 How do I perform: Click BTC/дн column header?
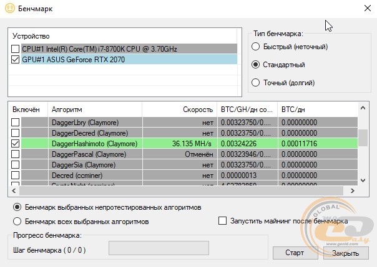[x=317, y=110]
